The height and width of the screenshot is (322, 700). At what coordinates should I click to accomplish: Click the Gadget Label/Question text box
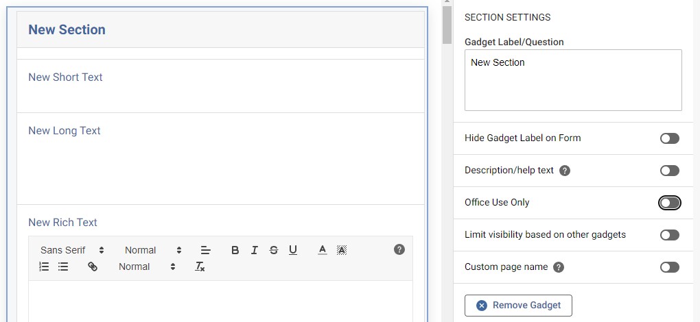point(573,80)
